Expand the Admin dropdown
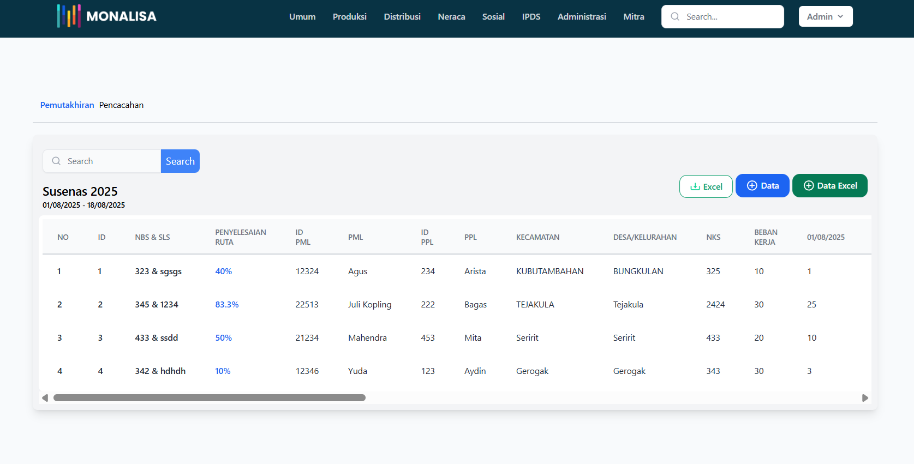This screenshot has height=471, width=914. [x=826, y=16]
